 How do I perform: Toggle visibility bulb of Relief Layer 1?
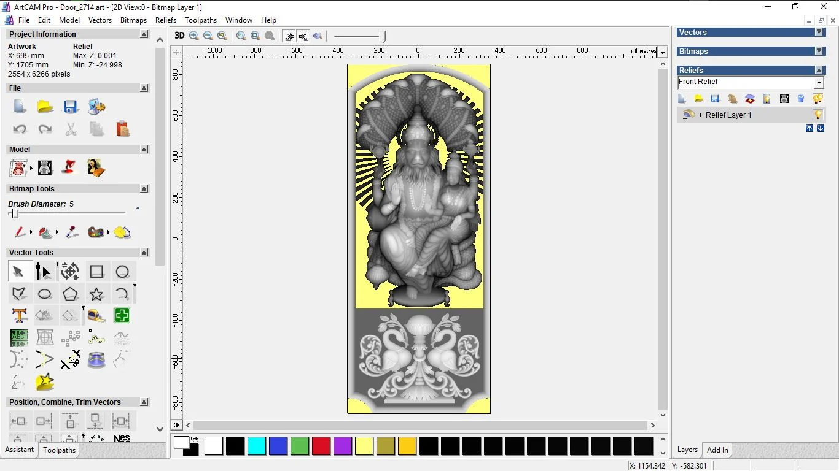point(818,115)
